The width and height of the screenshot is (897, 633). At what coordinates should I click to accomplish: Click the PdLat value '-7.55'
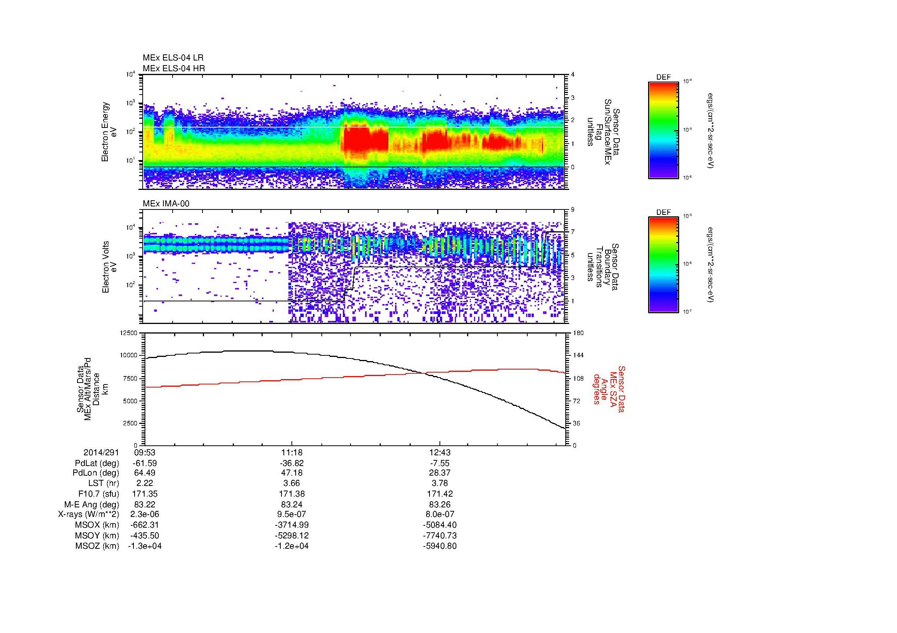440,463
